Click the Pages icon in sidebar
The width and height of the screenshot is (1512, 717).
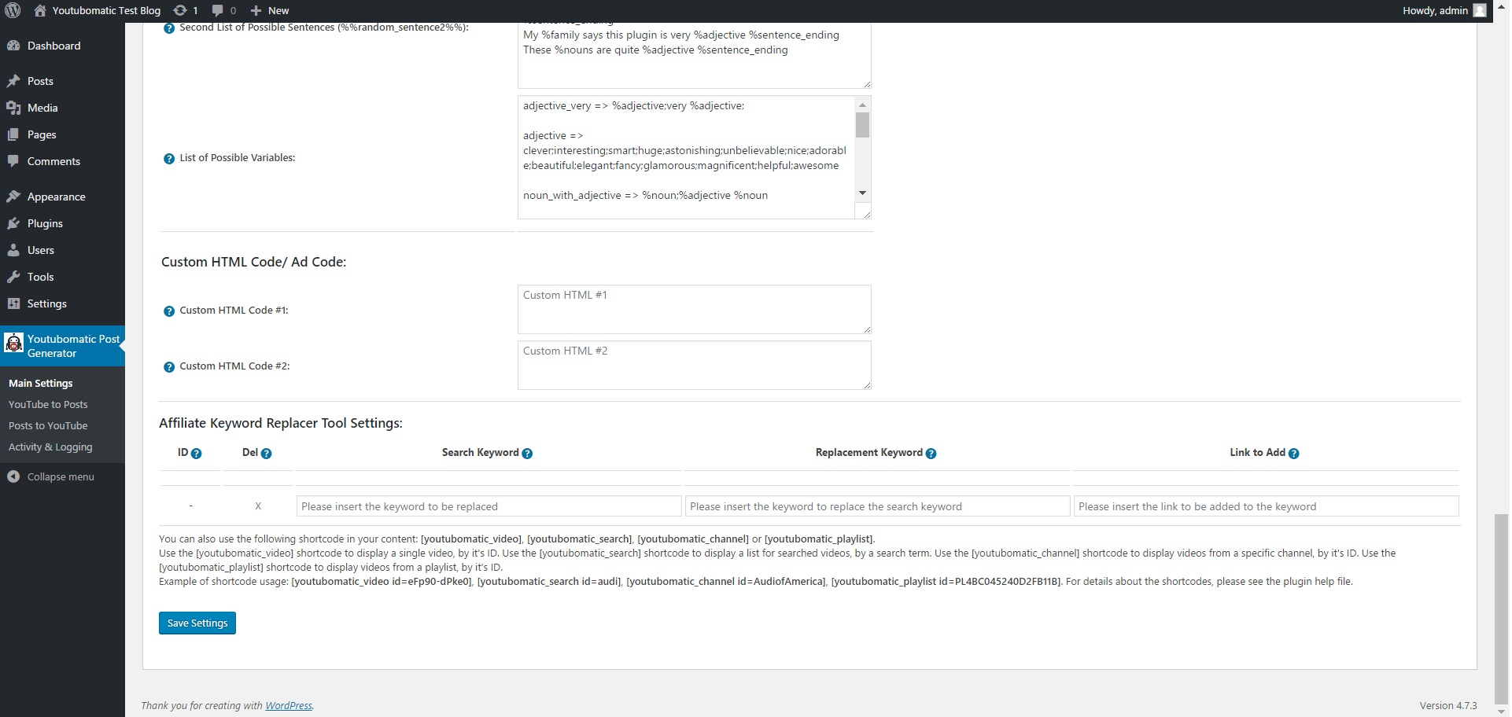coord(13,134)
